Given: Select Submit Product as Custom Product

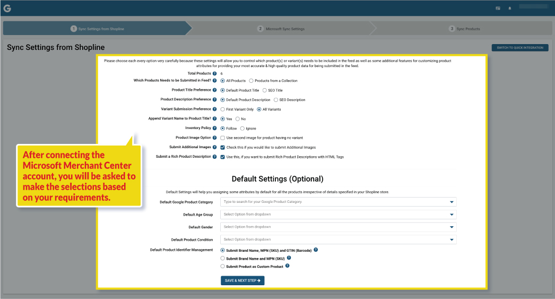Looking at the screenshot, I should coord(223,266).
